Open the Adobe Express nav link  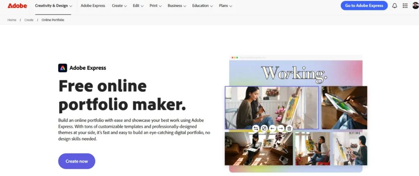point(93,6)
